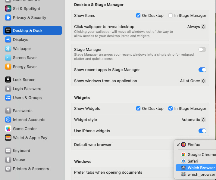Disable Use iPhone widgets toggle
The height and width of the screenshot is (180, 216).
(202, 131)
